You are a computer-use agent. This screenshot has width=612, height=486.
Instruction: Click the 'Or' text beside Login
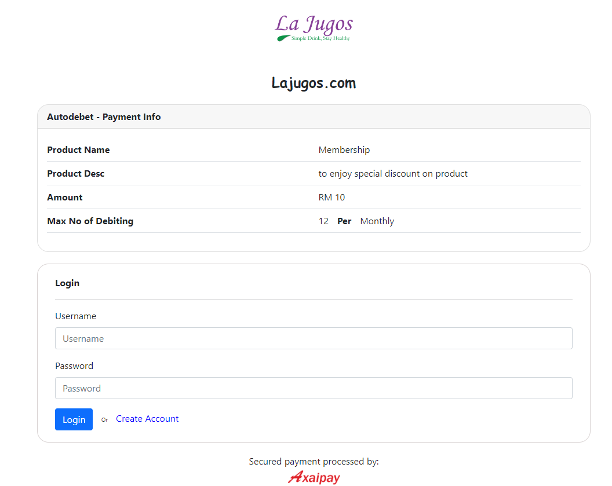pyautogui.click(x=104, y=420)
